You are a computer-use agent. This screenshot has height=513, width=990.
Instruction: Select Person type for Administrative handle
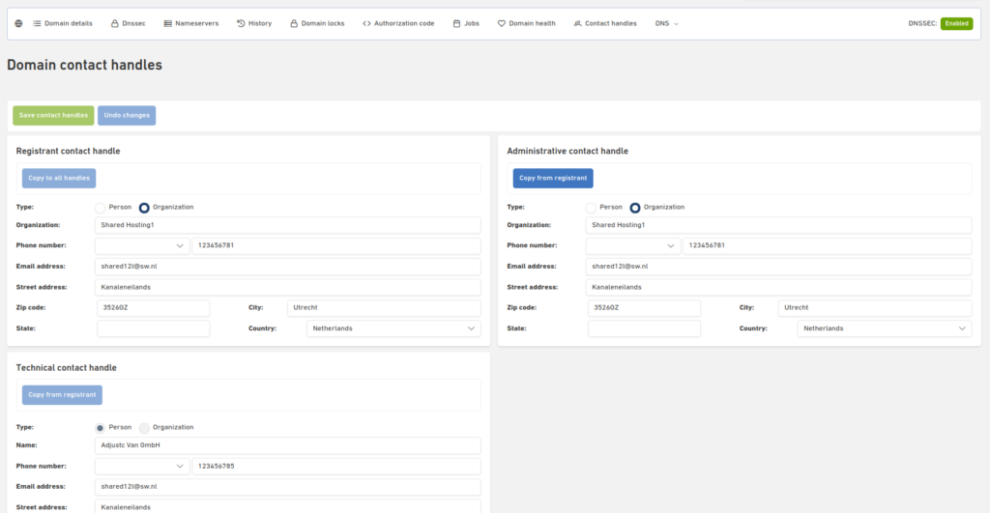coord(591,208)
